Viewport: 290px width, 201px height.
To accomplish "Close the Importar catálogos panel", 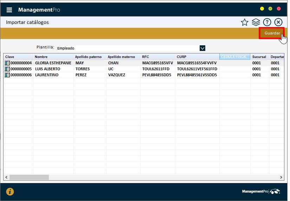I will click(x=278, y=22).
